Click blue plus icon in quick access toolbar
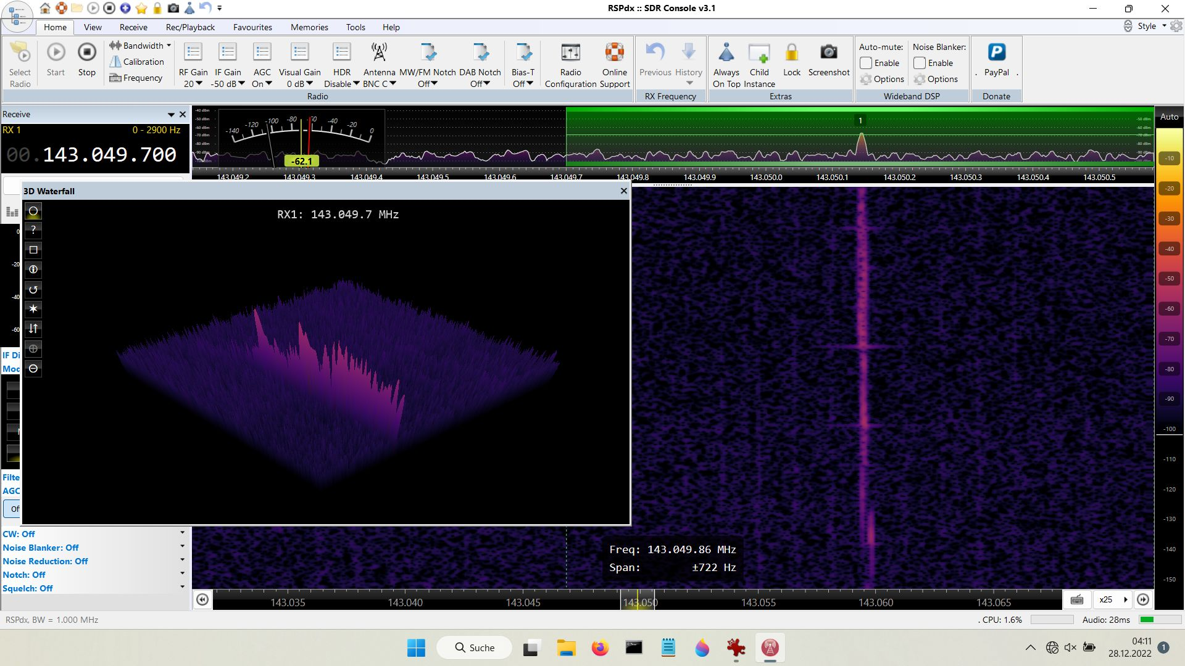The height and width of the screenshot is (666, 1185). (x=125, y=8)
